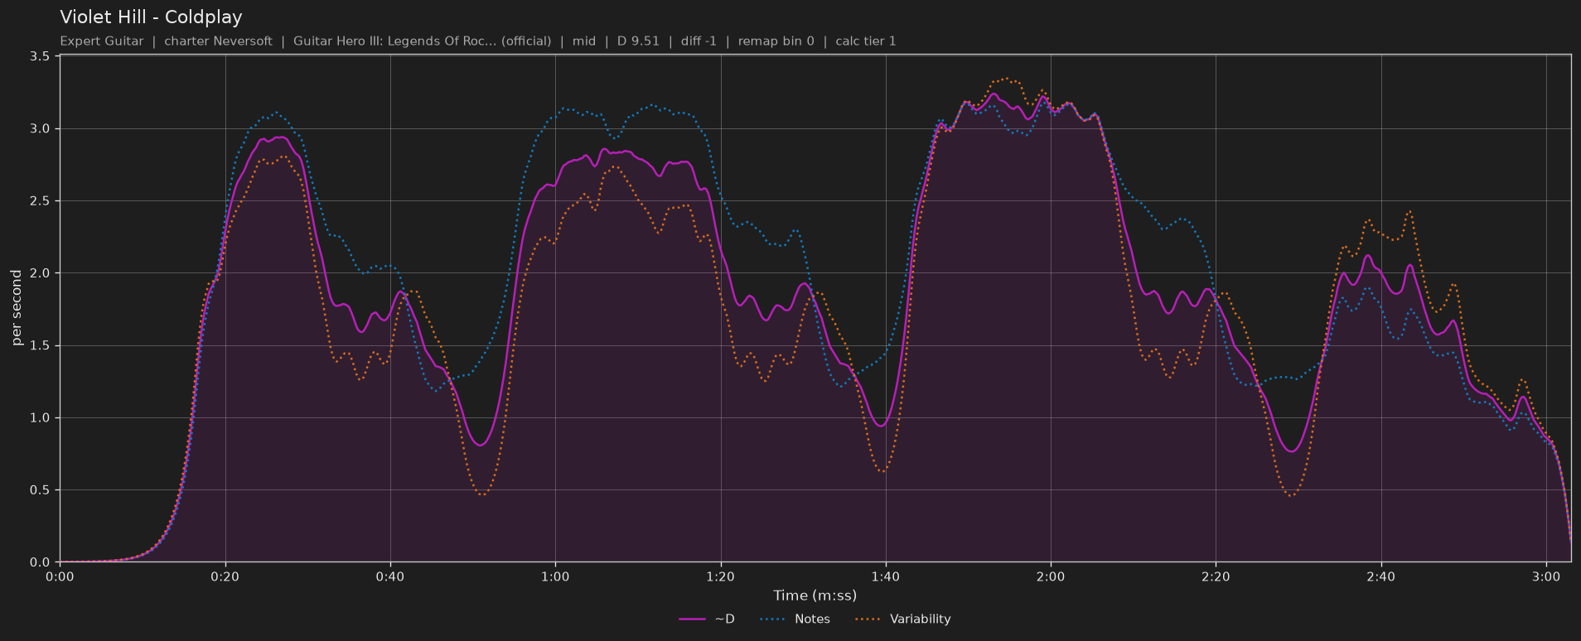Click the '1:20' x-axis tick label

[x=720, y=576]
